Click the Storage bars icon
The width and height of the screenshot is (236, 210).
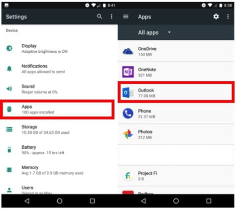click(9, 129)
